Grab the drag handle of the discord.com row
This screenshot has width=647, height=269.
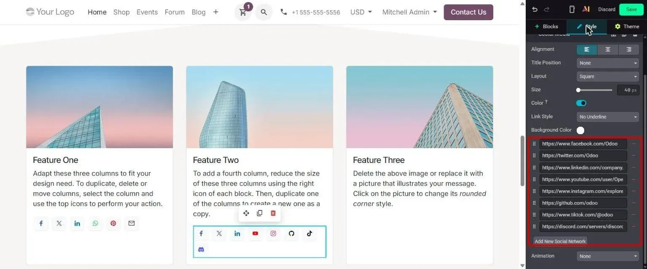click(x=534, y=226)
